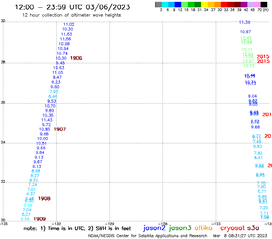Click the cyan legend swatch

pos(165,4)
